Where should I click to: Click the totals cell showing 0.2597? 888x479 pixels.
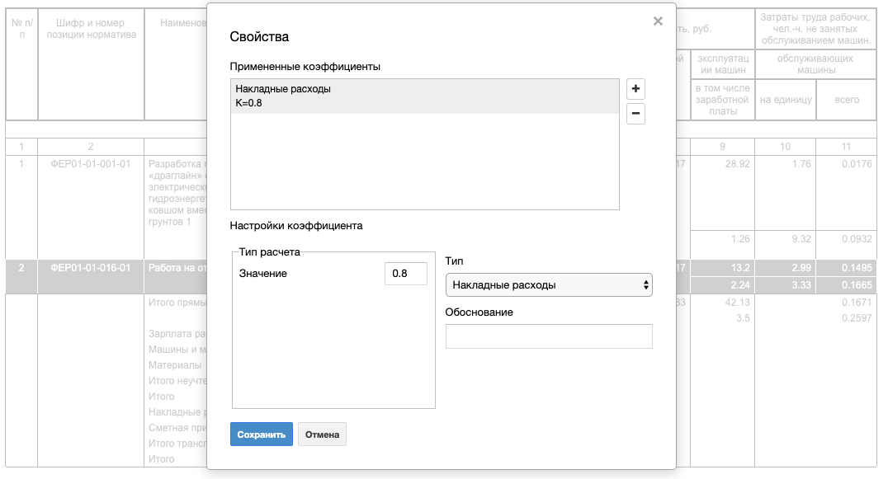846,318
